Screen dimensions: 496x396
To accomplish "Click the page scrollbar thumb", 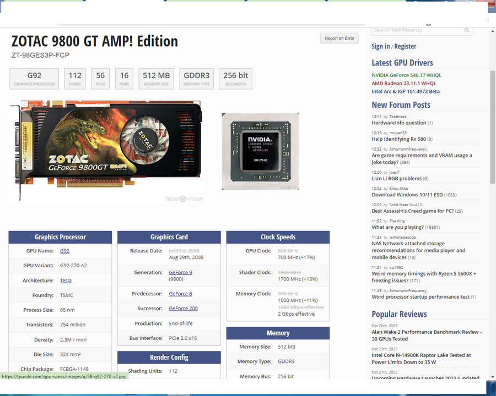I will [493, 127].
